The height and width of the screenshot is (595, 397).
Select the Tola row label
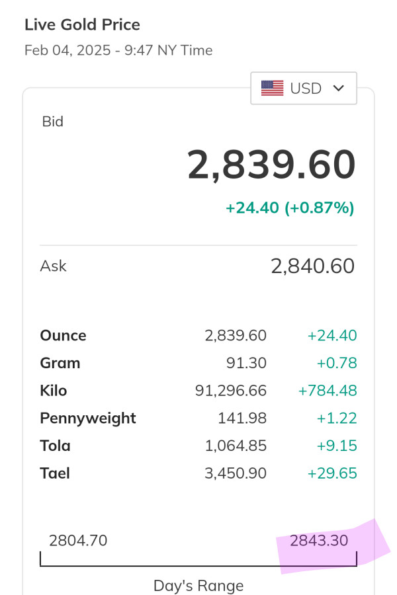55,446
